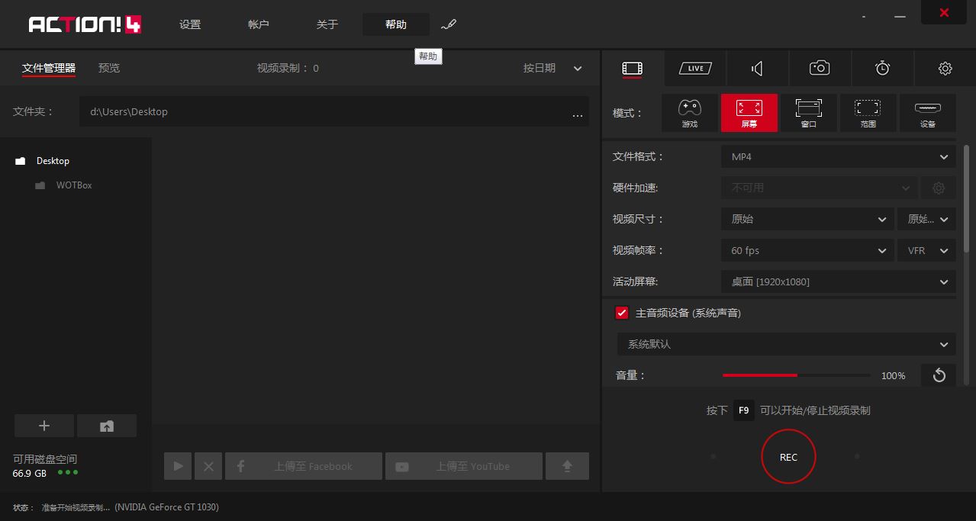Open the disabled 硬件加速 不可用 dropdown
976x521 pixels.
click(x=820, y=188)
